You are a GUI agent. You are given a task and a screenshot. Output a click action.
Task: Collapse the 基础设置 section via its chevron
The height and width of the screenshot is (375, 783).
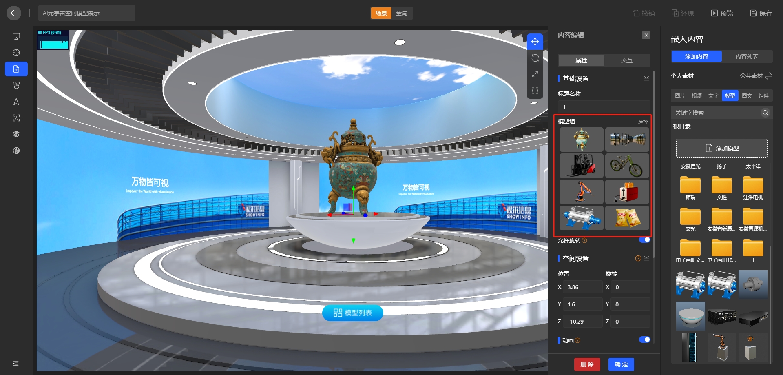646,78
